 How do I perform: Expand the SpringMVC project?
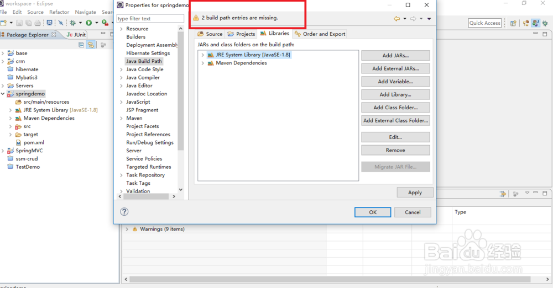[3, 151]
